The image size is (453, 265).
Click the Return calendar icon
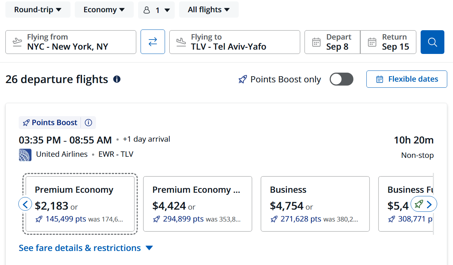click(372, 42)
